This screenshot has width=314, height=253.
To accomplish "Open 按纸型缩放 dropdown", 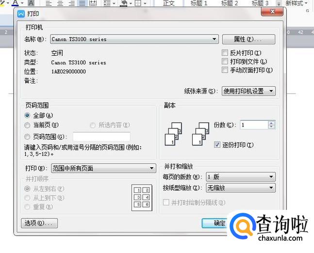I will [x=241, y=188].
